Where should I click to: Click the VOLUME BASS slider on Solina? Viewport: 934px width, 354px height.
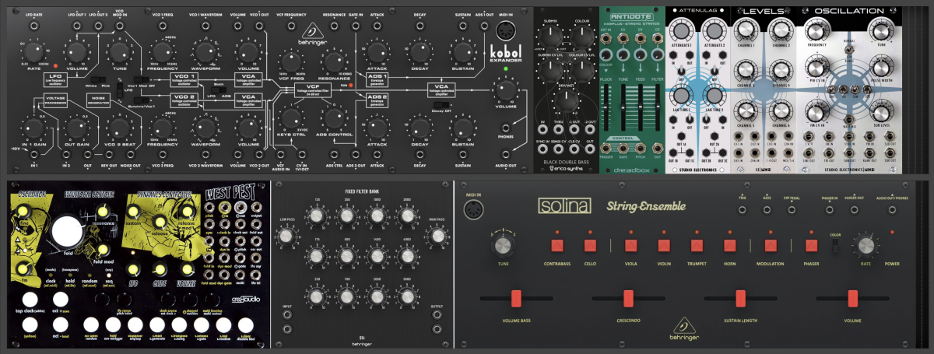tap(515, 298)
